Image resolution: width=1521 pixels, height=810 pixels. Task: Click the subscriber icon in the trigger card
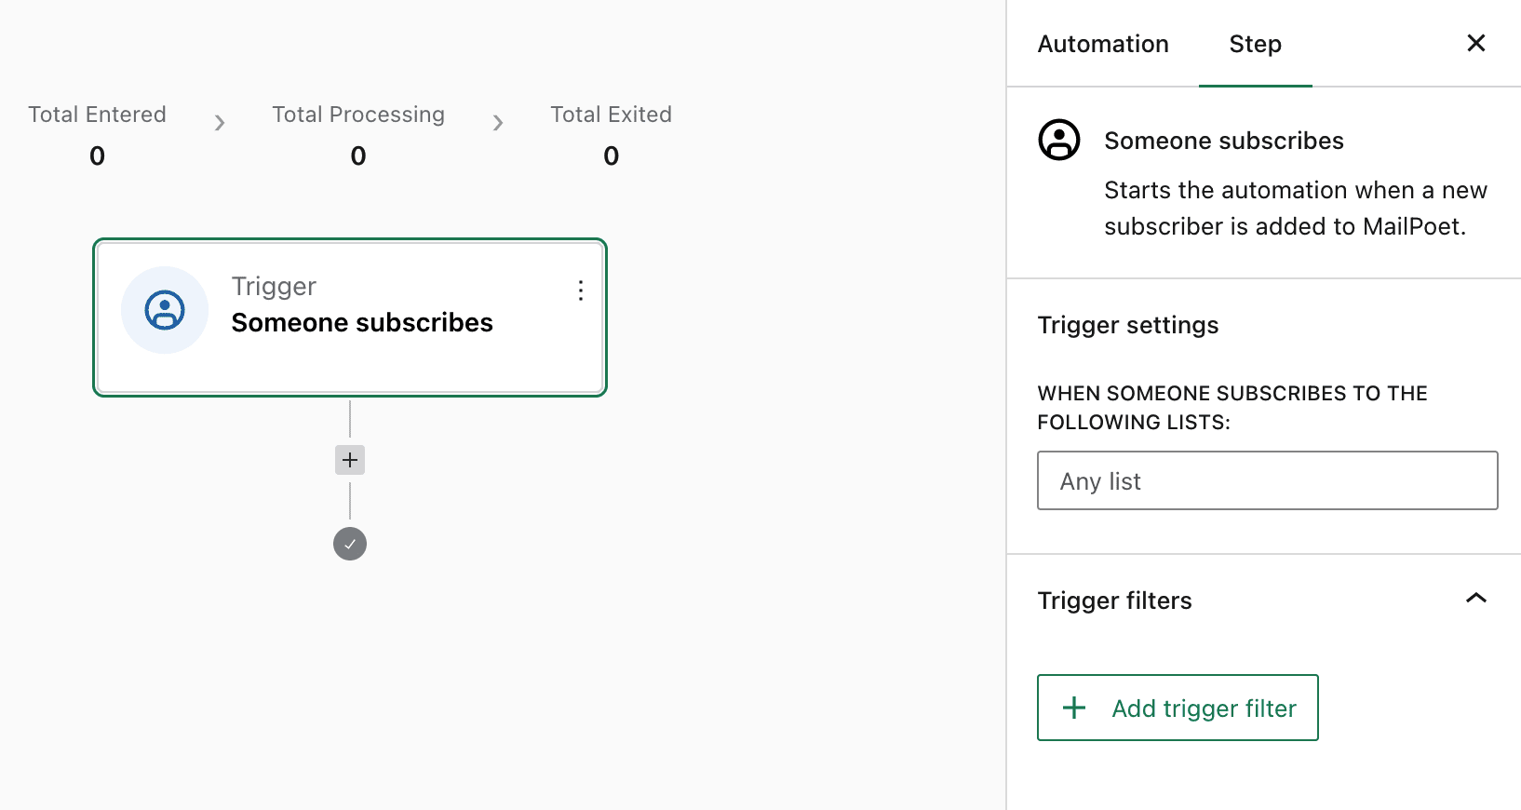coord(165,310)
